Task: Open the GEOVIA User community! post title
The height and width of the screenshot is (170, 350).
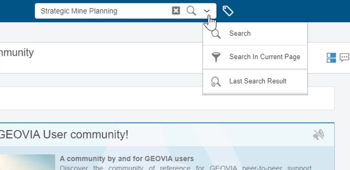Action: (x=64, y=135)
